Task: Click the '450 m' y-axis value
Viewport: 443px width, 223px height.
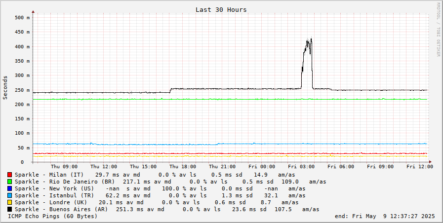Action: [22, 32]
